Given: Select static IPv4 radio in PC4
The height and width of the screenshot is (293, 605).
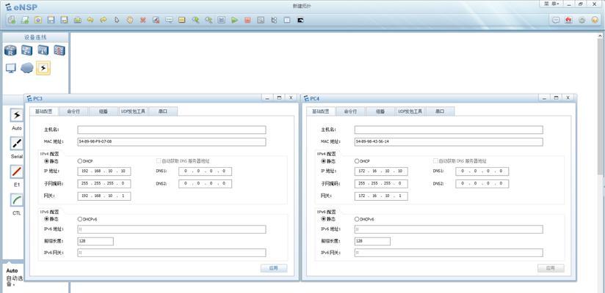Looking at the screenshot, I should (x=324, y=161).
